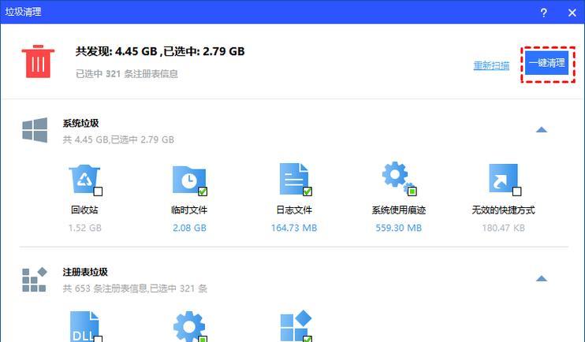
Task: Enable the 无效的快捷方式 checkbox
Action: [x=516, y=191]
